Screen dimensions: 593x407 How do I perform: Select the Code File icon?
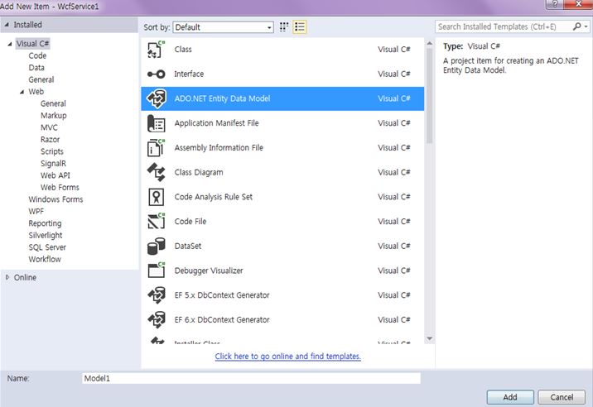point(157,222)
